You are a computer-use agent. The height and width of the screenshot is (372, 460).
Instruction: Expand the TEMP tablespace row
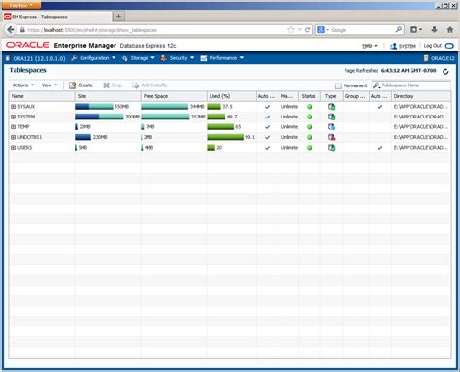coord(13,127)
